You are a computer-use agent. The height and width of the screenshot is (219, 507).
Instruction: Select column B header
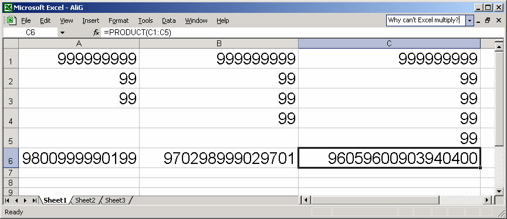(x=219, y=43)
